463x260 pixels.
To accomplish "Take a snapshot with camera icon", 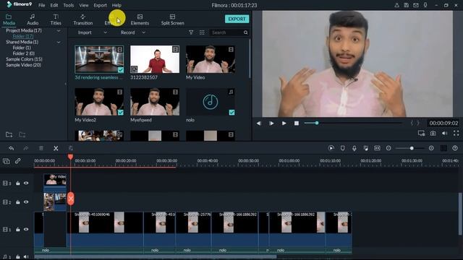I will 433,133.
